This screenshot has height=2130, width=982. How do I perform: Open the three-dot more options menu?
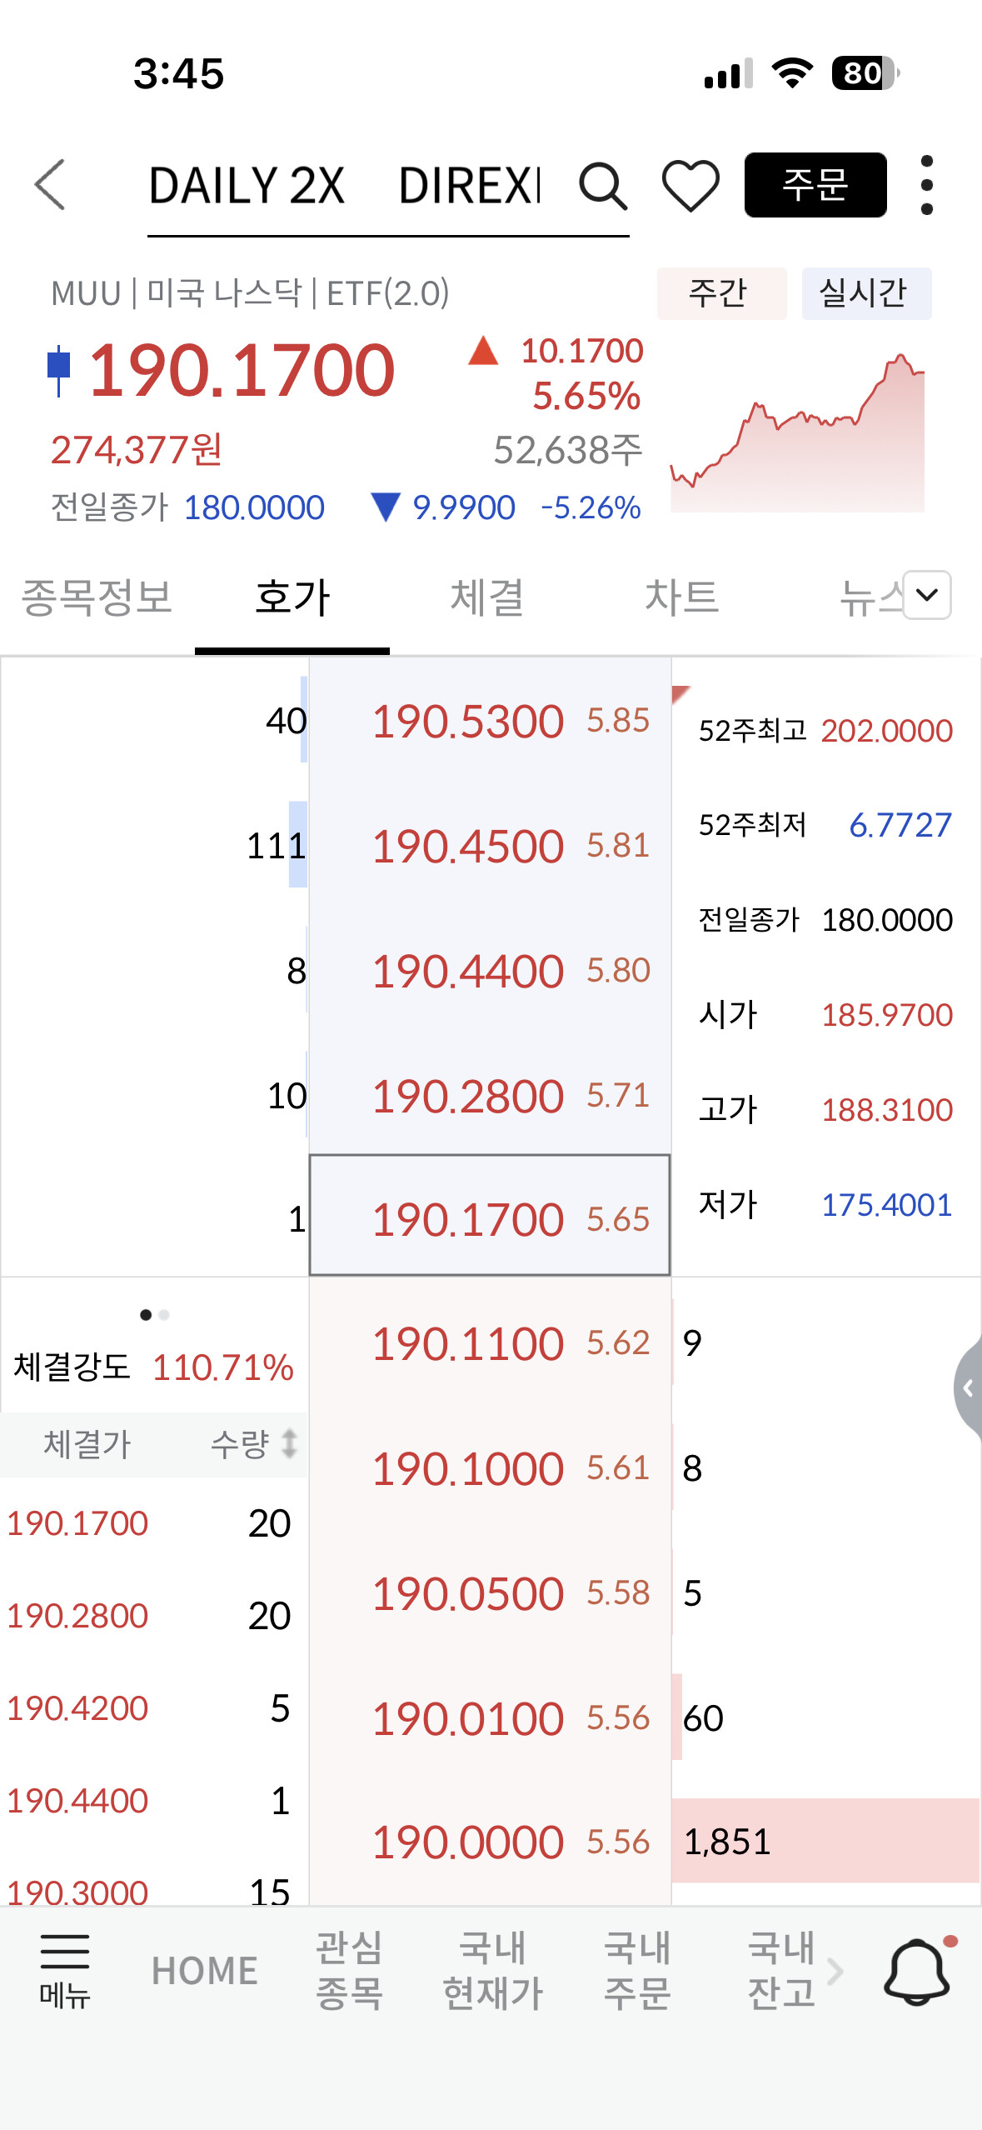[x=926, y=186]
